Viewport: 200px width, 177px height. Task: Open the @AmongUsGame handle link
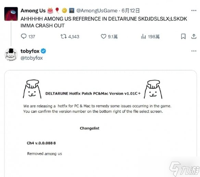pyautogui.click(x=97, y=11)
